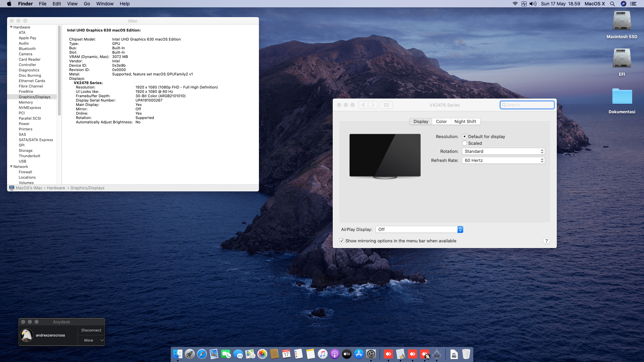This screenshot has height=362, width=644.
Task: Click the help question mark button
Action: (x=546, y=241)
